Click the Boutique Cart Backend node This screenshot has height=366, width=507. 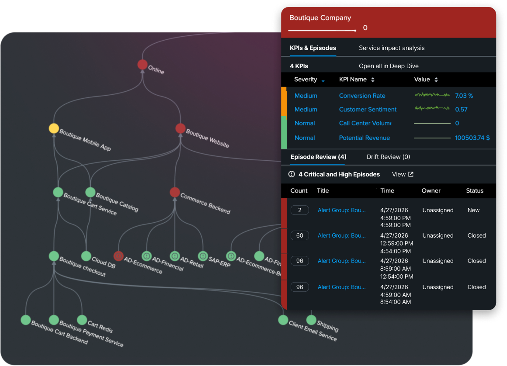point(25,320)
